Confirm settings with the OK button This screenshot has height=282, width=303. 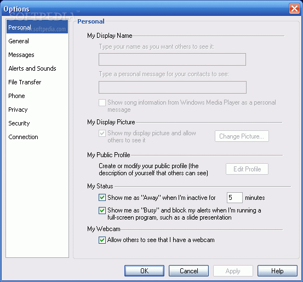pyautogui.click(x=144, y=271)
